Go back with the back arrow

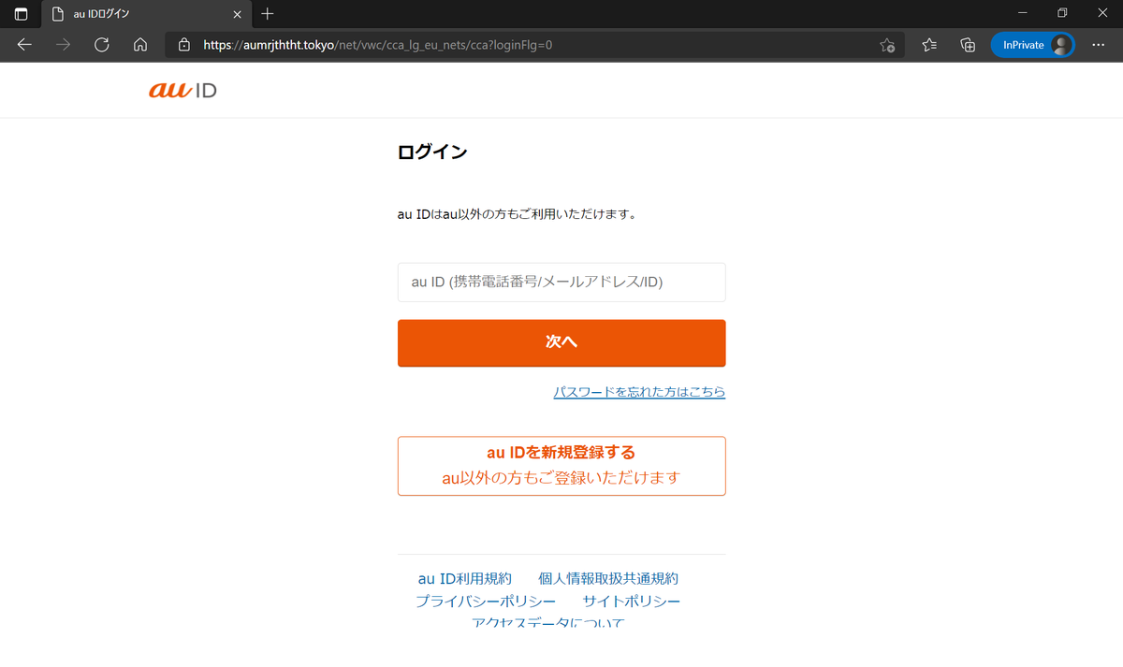coord(24,45)
